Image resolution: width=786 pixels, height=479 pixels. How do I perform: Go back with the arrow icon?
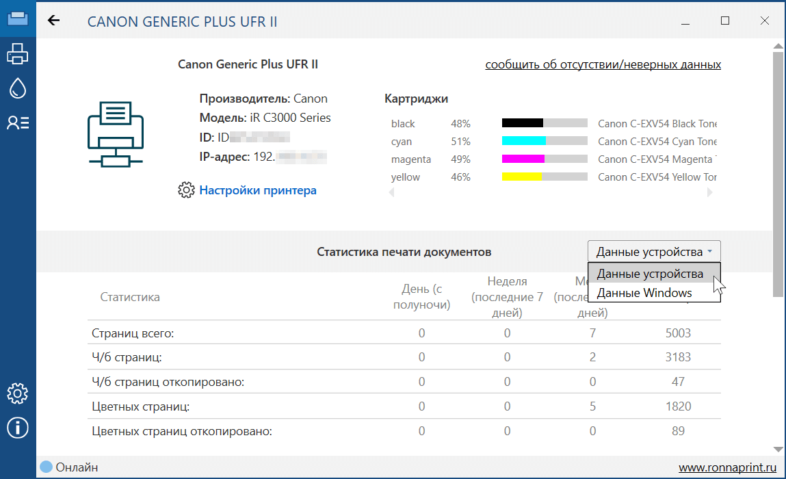click(53, 20)
